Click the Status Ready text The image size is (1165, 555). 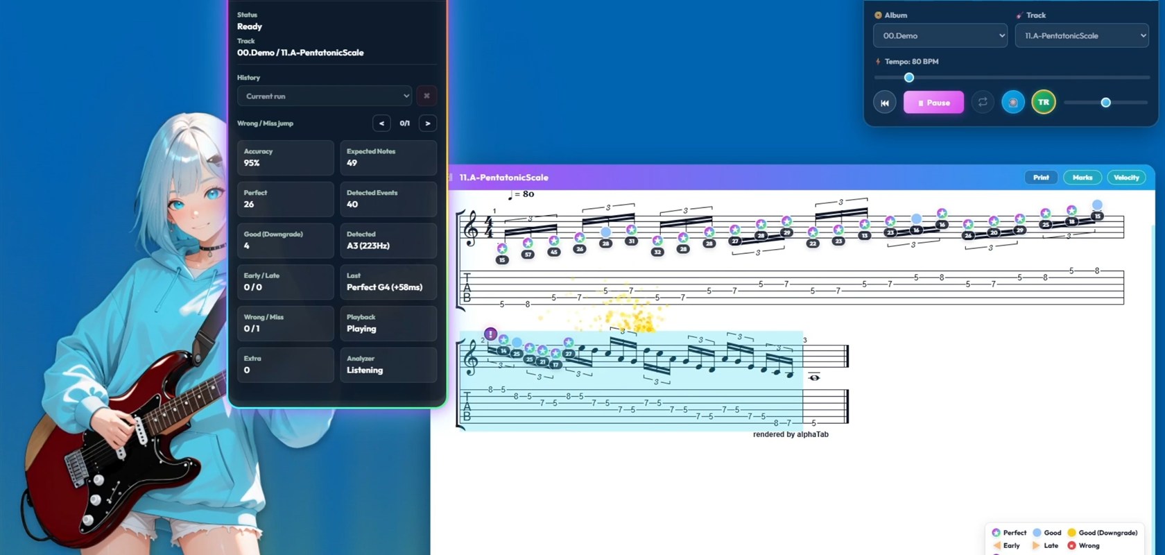(250, 26)
